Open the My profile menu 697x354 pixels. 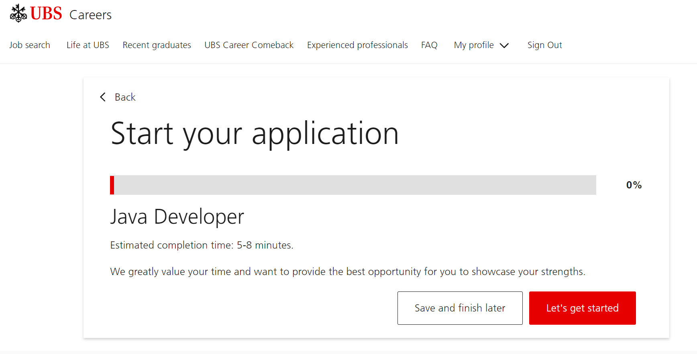click(474, 45)
